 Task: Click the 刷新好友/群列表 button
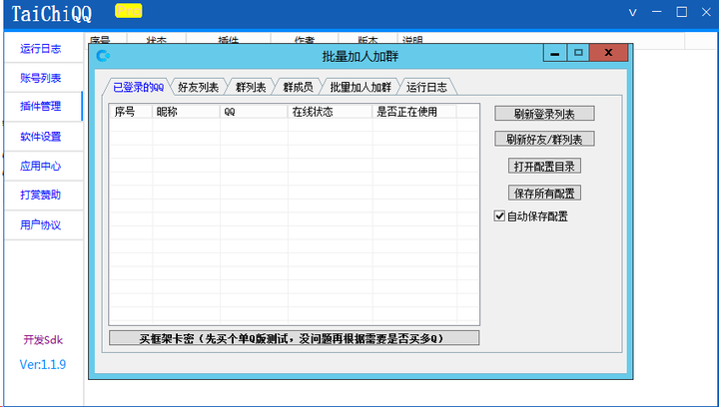pos(544,140)
